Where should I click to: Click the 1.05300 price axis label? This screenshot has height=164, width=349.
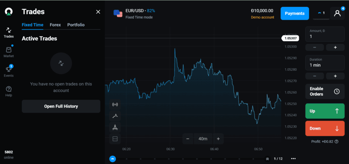(x=291, y=47)
